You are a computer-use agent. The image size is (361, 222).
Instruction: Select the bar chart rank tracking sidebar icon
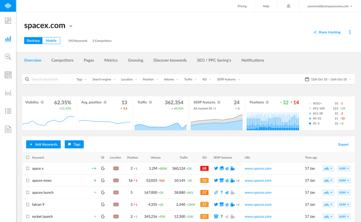pos(8,39)
